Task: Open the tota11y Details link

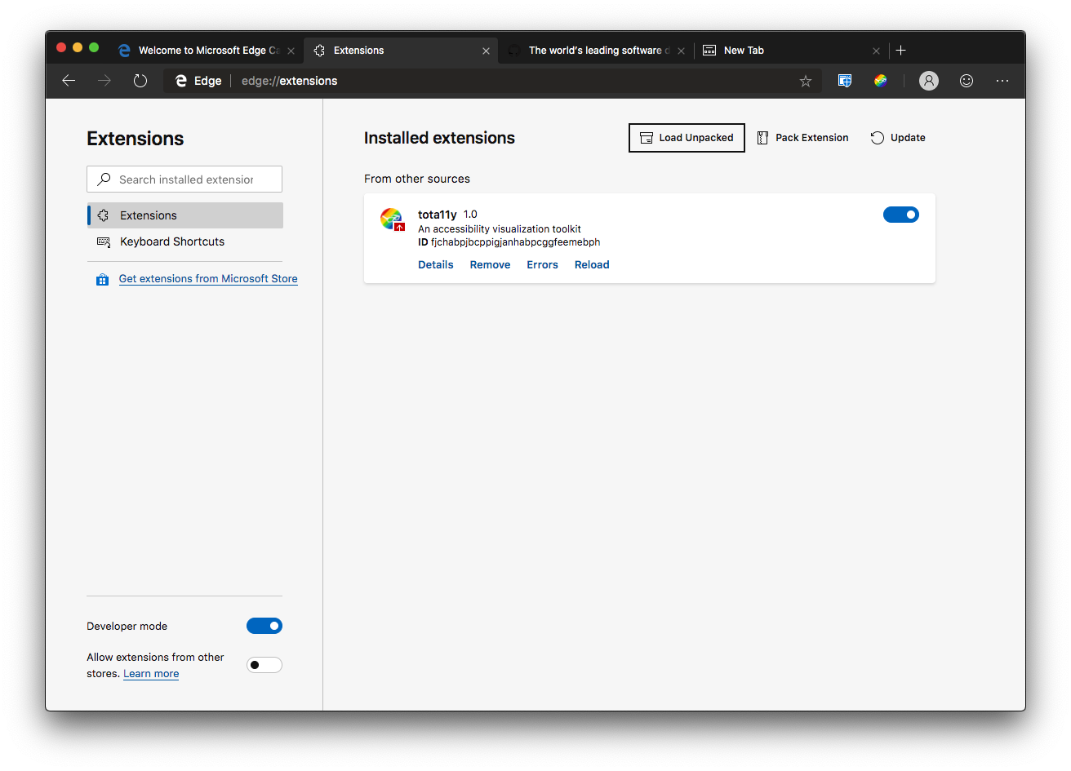Action: (436, 264)
